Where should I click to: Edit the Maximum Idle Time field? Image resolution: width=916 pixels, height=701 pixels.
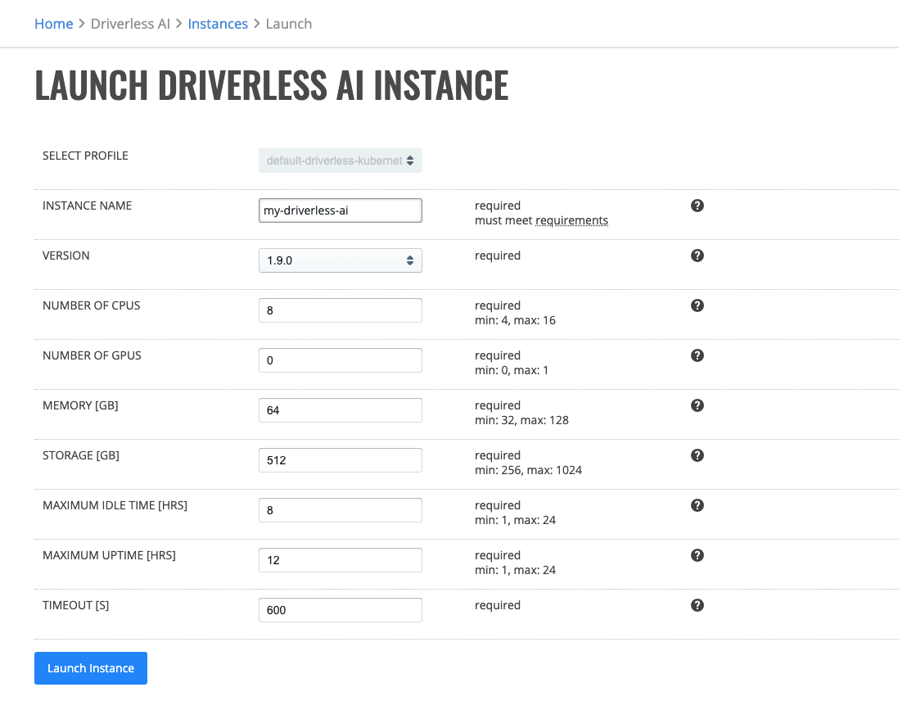(x=340, y=510)
